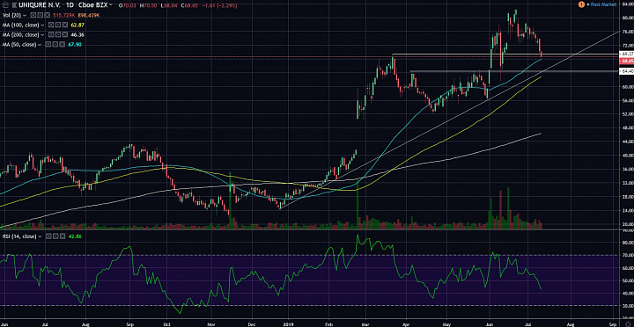This screenshot has width=634, height=327.
Task: Expand the Vol (20) dropdown arrow
Action: coord(25,15)
